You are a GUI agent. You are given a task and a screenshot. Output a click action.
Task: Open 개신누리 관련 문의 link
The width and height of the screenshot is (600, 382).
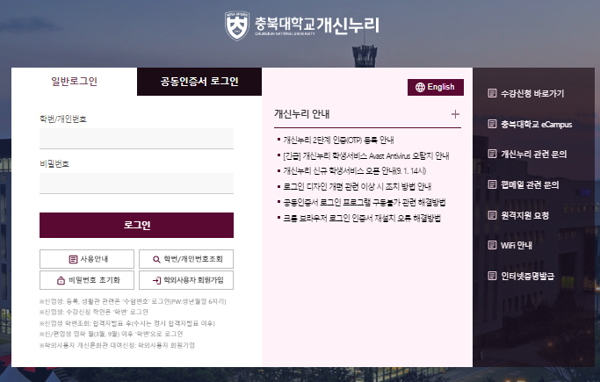(534, 154)
